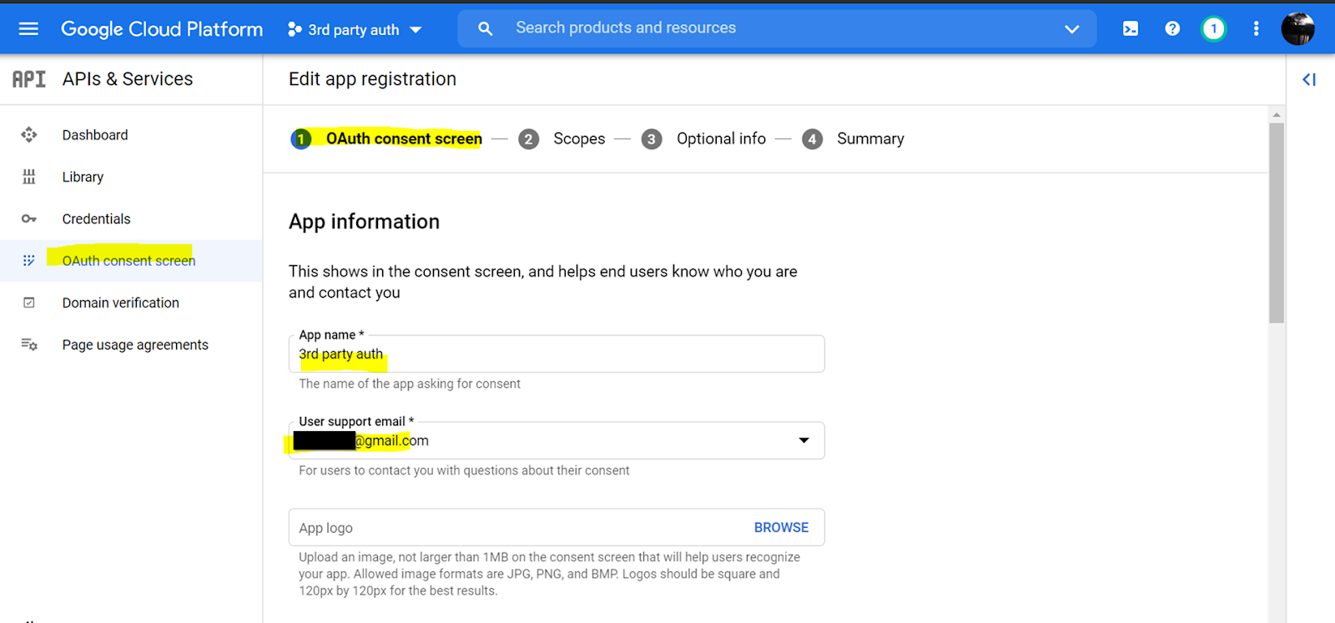Click the Dashboard icon in sidebar
Viewport: 1335px width, 623px height.
click(x=29, y=134)
